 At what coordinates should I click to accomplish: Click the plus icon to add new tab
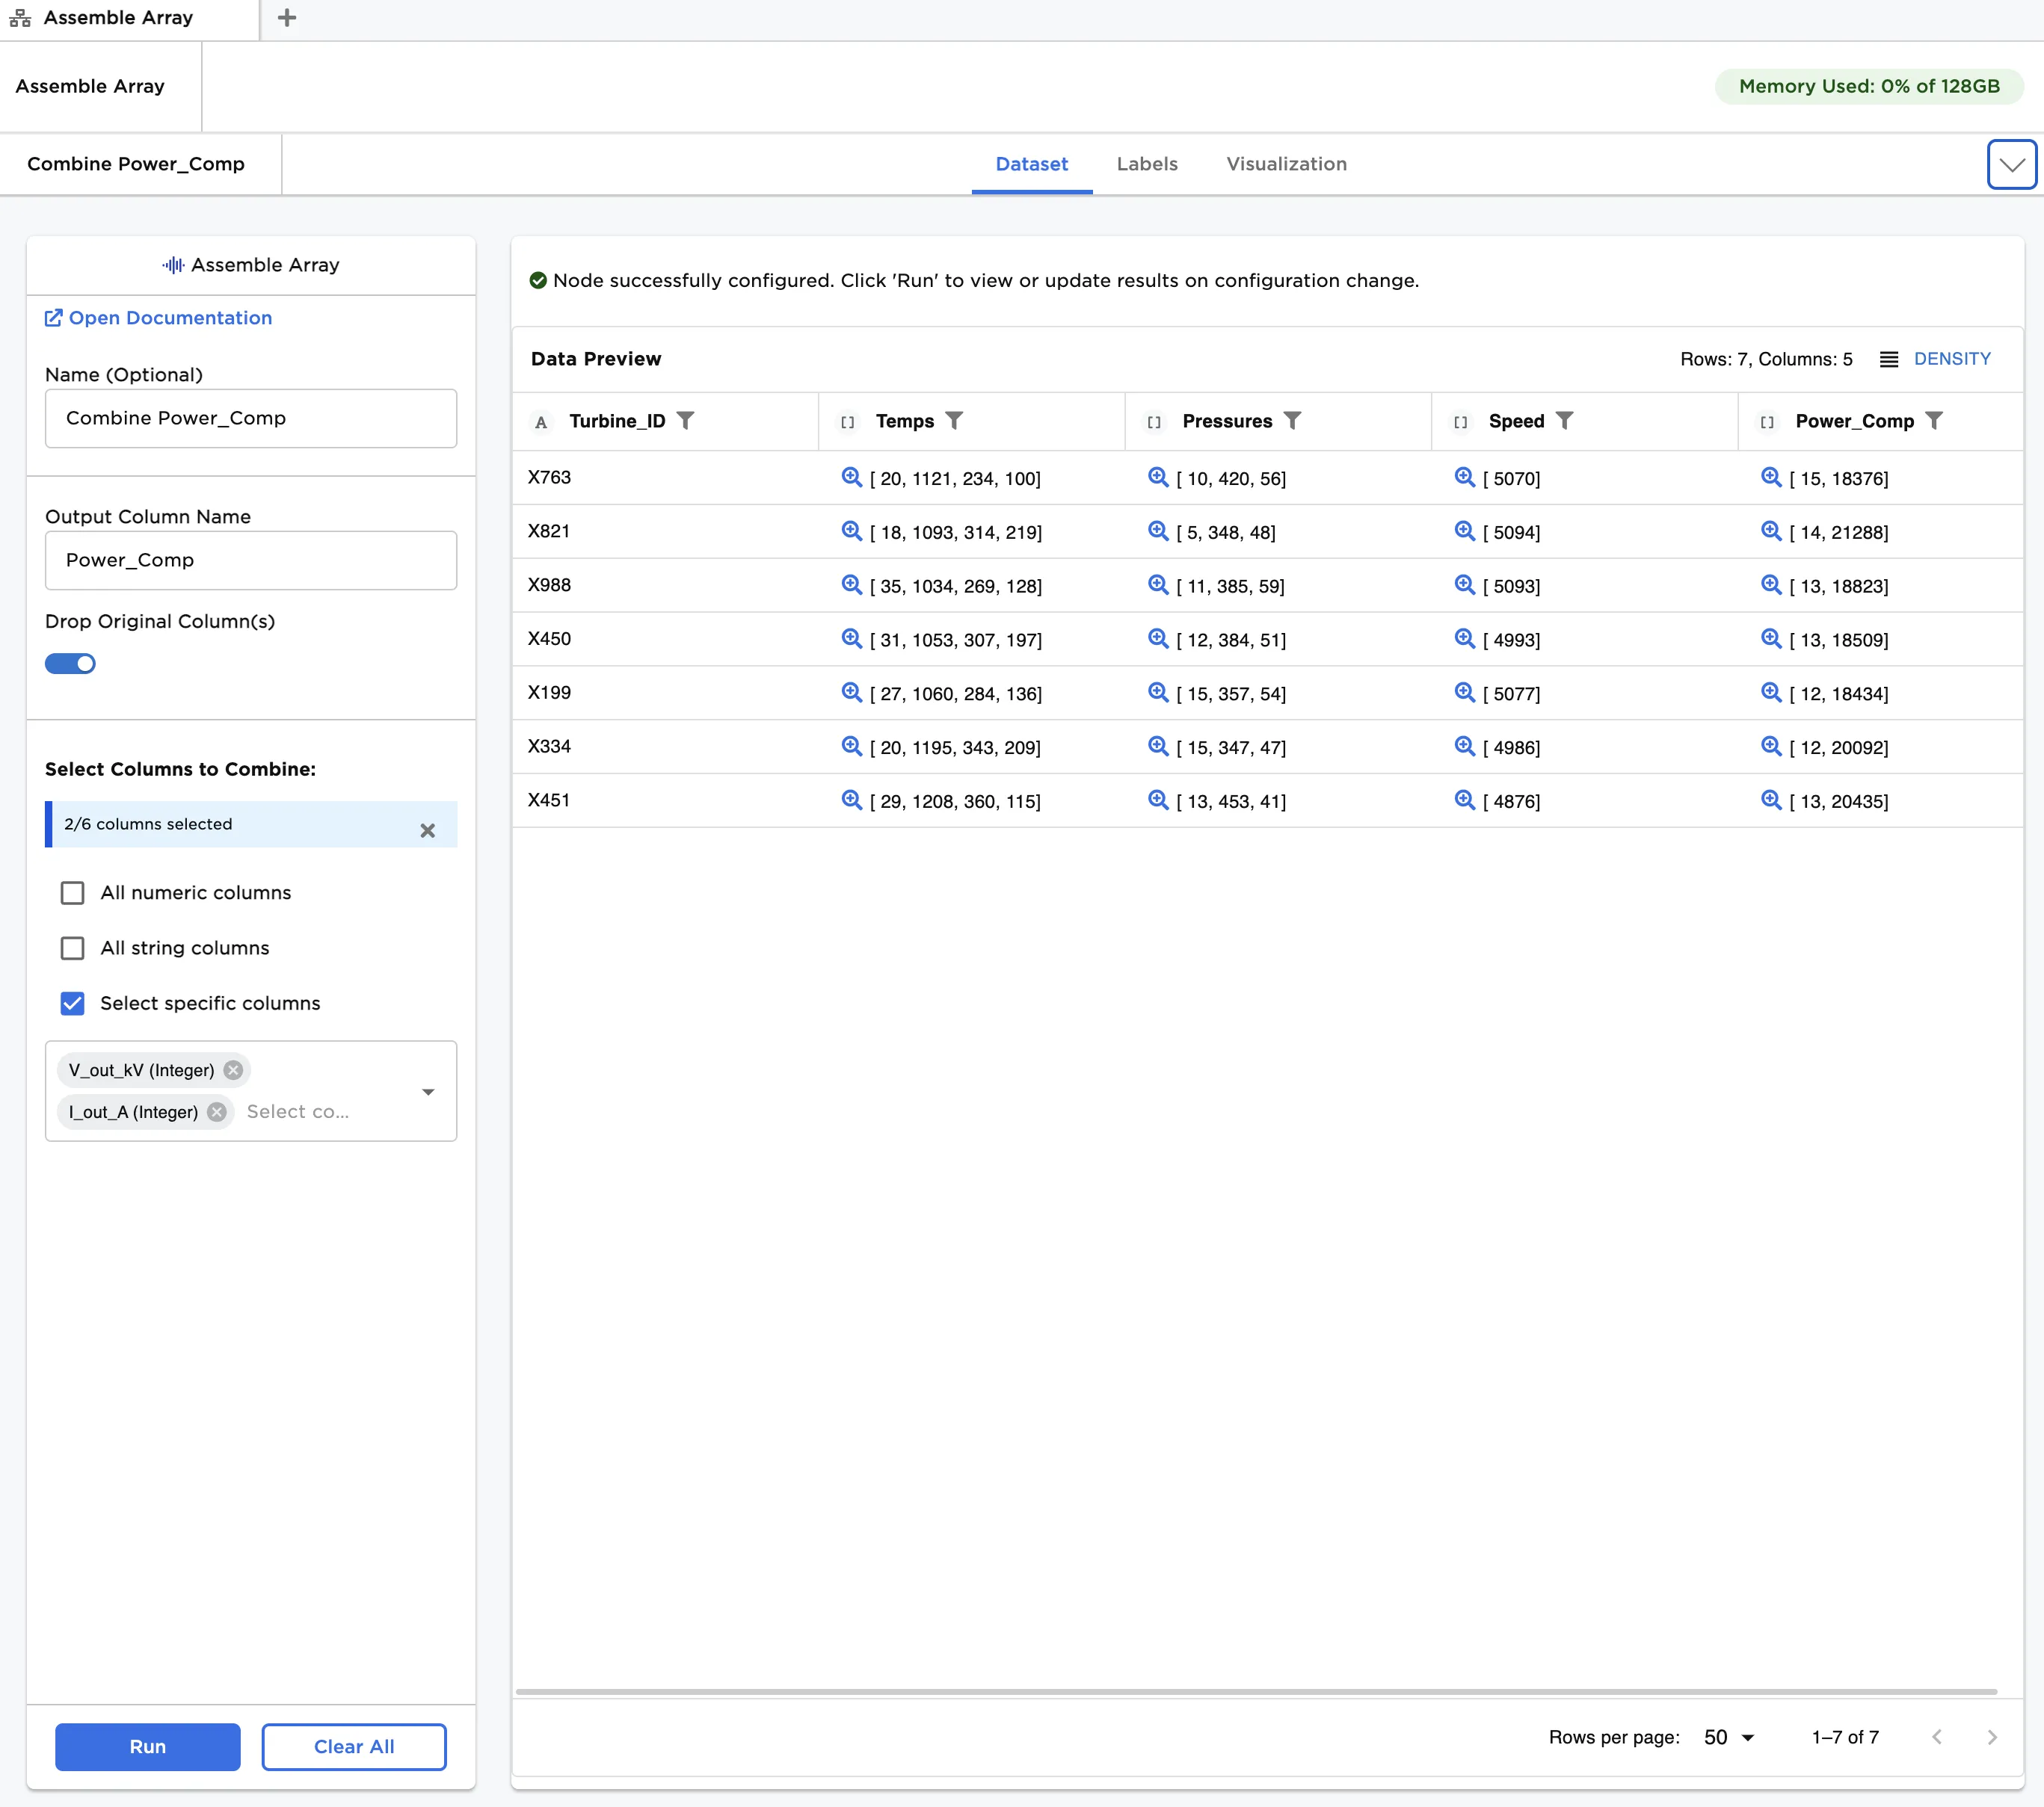click(287, 18)
